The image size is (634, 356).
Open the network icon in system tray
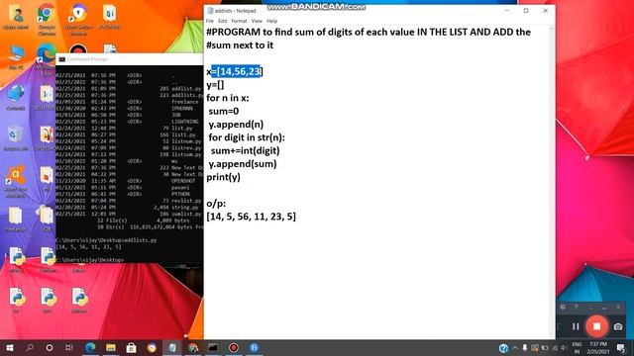click(x=555, y=348)
